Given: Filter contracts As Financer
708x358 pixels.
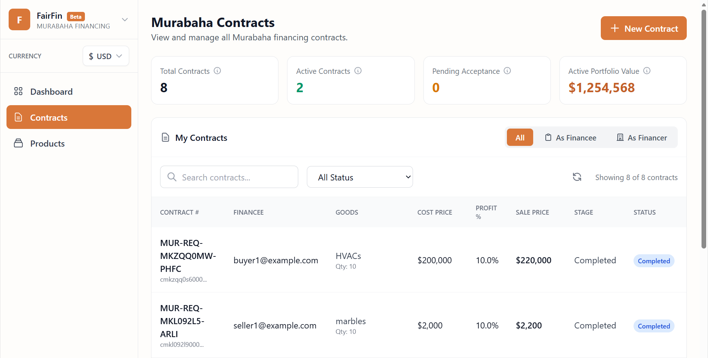Looking at the screenshot, I should 642,138.
